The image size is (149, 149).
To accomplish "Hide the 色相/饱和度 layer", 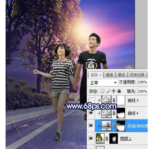I will click(x=91, y=125).
